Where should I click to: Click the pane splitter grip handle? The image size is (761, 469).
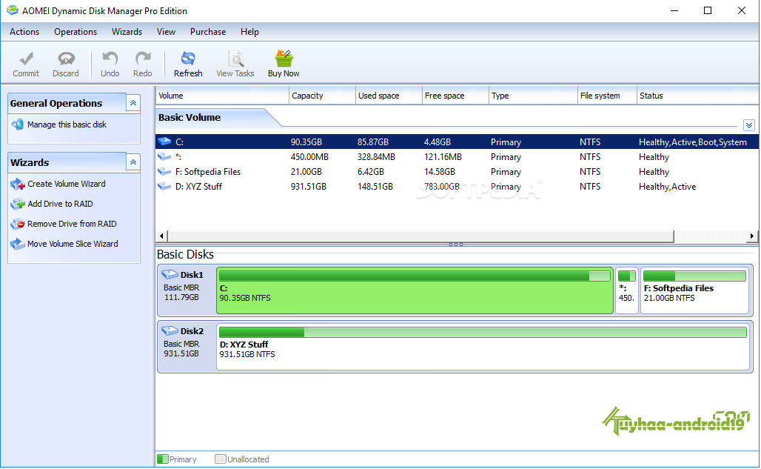[456, 245]
